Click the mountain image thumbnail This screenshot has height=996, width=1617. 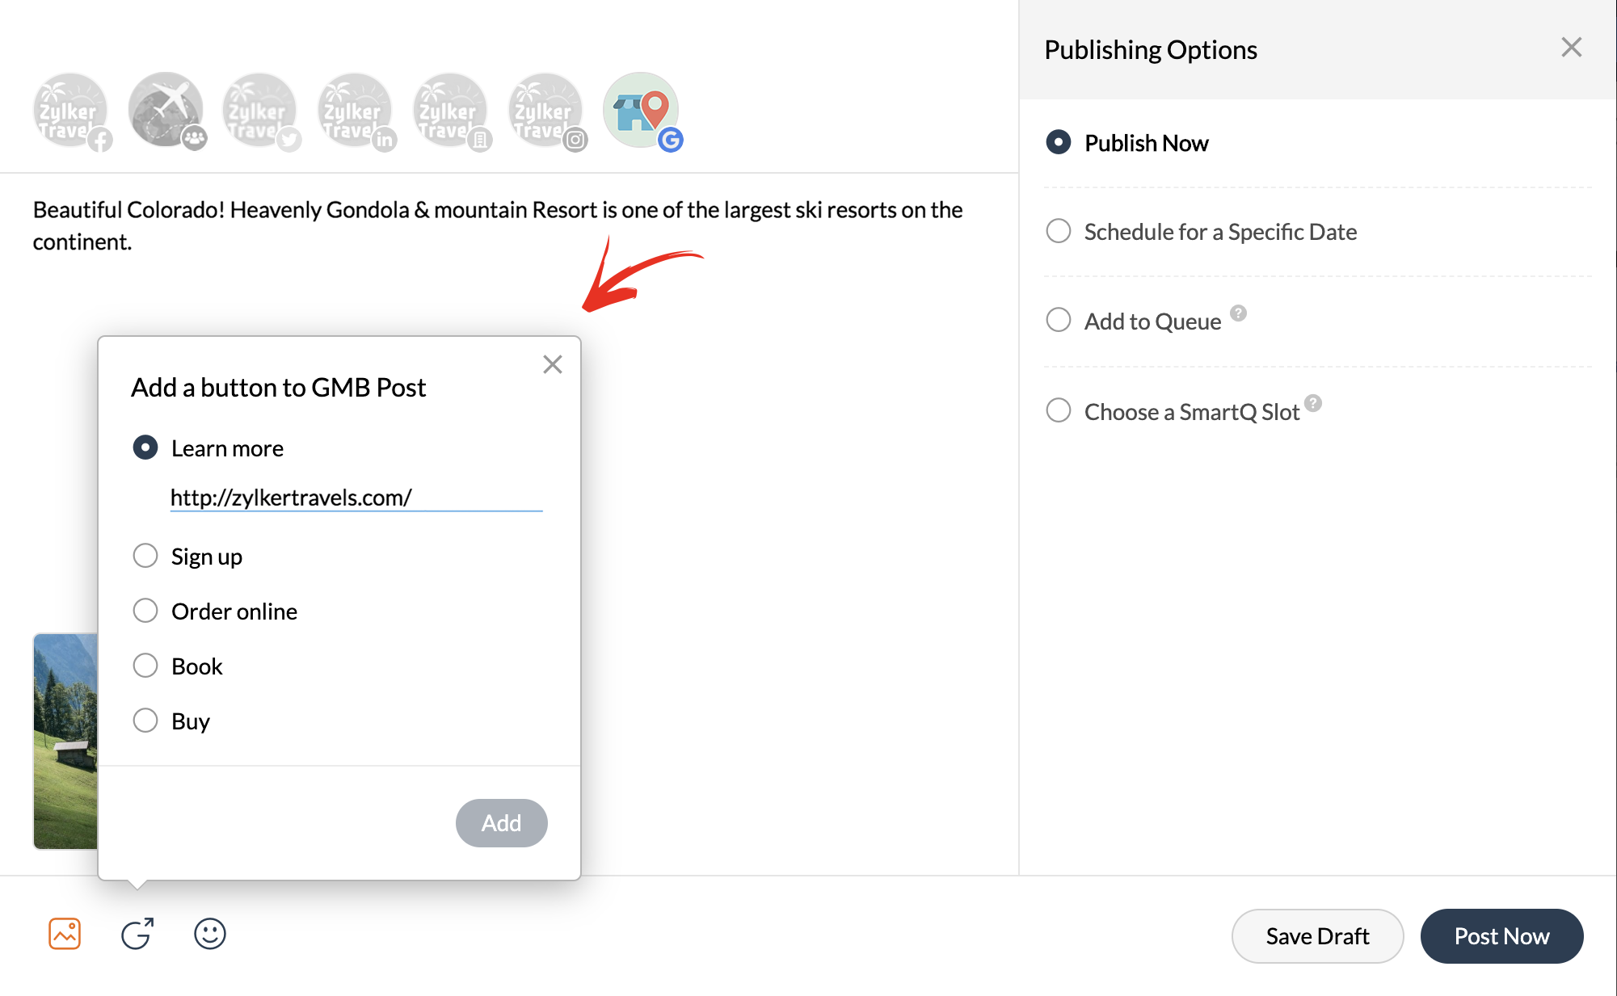click(x=65, y=741)
